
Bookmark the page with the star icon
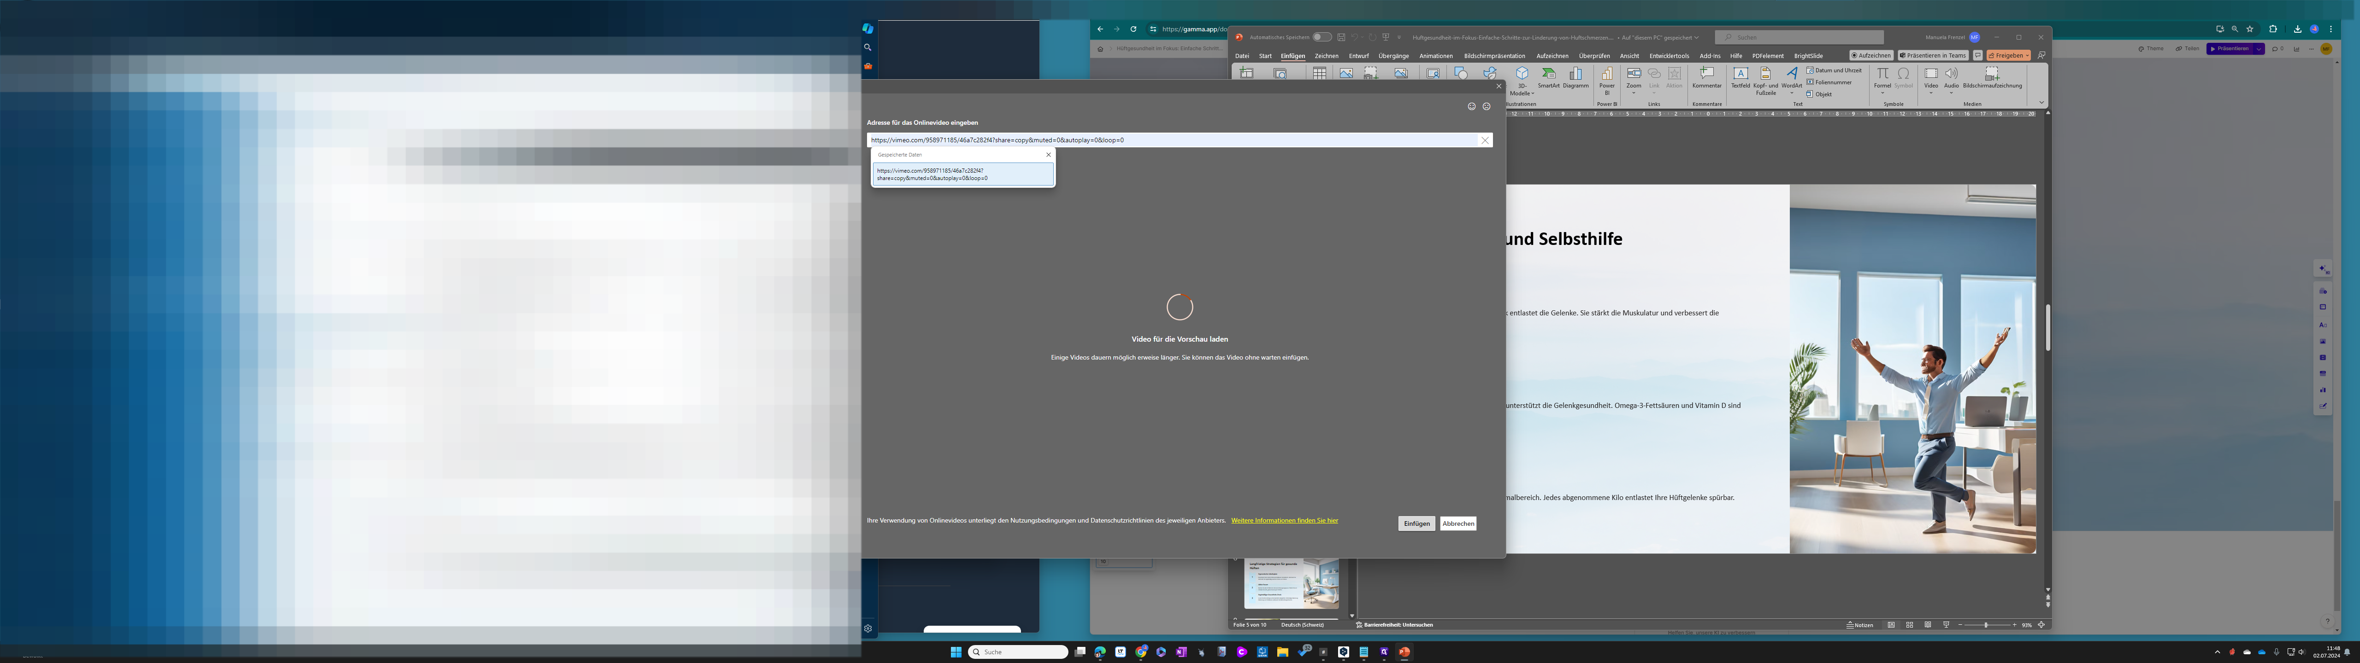2249,29
